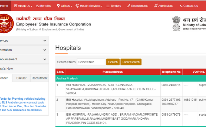Click the Home menu button
Screen dimensions: 206x127
(x=4, y=6)
